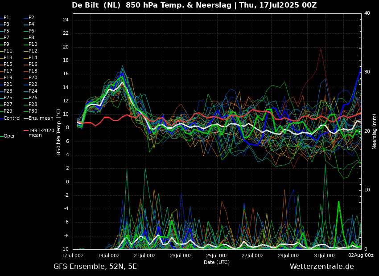Screen dimensions: 379x276
Task: Click the 'GFS Ensemble, 52N, 5E' caption
Action: pos(95,267)
